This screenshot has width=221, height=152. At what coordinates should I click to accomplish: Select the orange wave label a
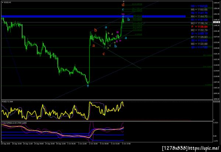pos(94,46)
